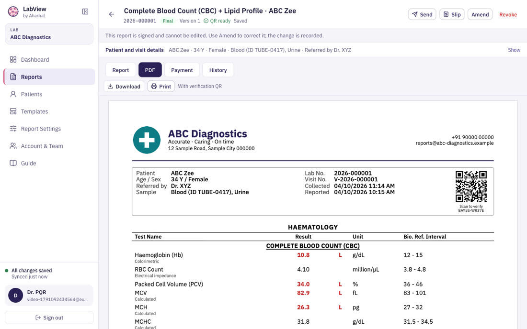Click the 'Final' status badge
Image resolution: width=527 pixels, height=329 pixels.
(x=168, y=21)
